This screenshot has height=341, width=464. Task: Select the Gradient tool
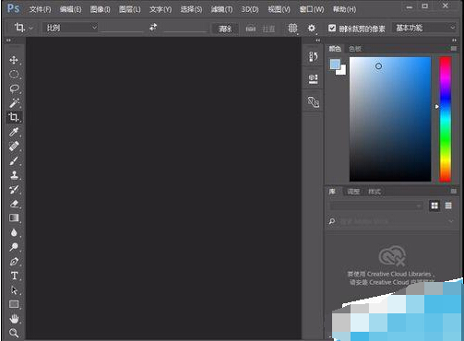14,218
